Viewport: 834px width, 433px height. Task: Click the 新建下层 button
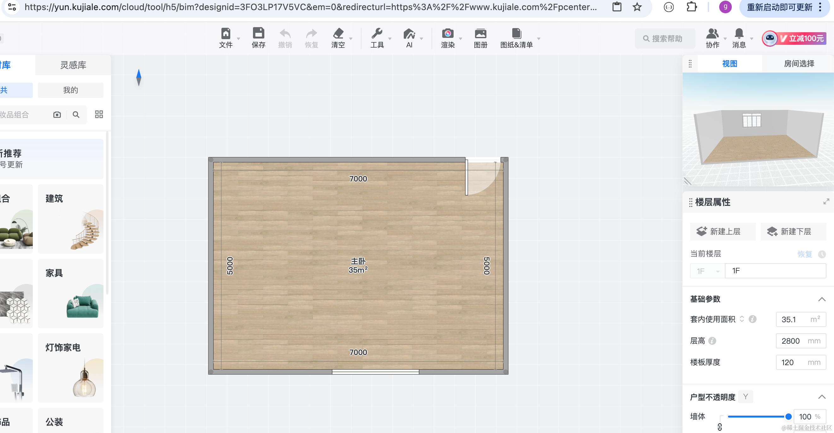(x=793, y=232)
